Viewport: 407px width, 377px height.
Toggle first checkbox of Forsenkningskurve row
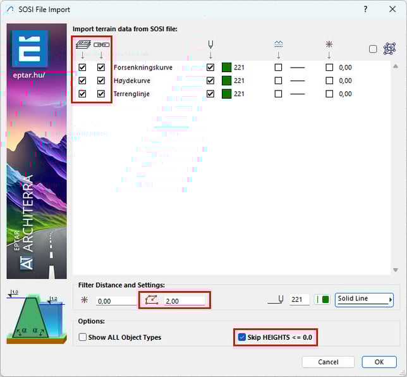pyautogui.click(x=83, y=67)
